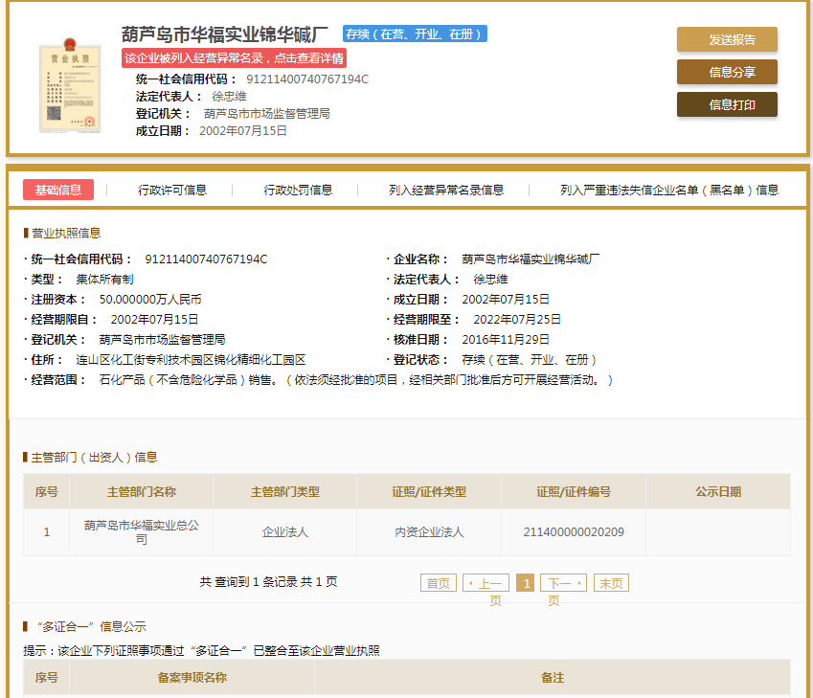Click the 信息分享 button

tap(727, 72)
